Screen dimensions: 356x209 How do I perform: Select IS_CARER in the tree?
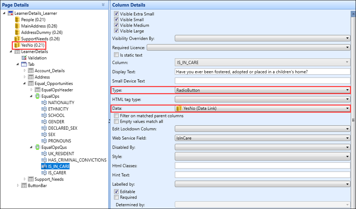(x=57, y=173)
